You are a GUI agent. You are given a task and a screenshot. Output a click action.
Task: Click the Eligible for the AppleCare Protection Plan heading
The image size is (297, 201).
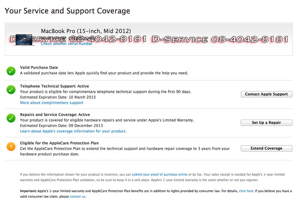coord(59,143)
